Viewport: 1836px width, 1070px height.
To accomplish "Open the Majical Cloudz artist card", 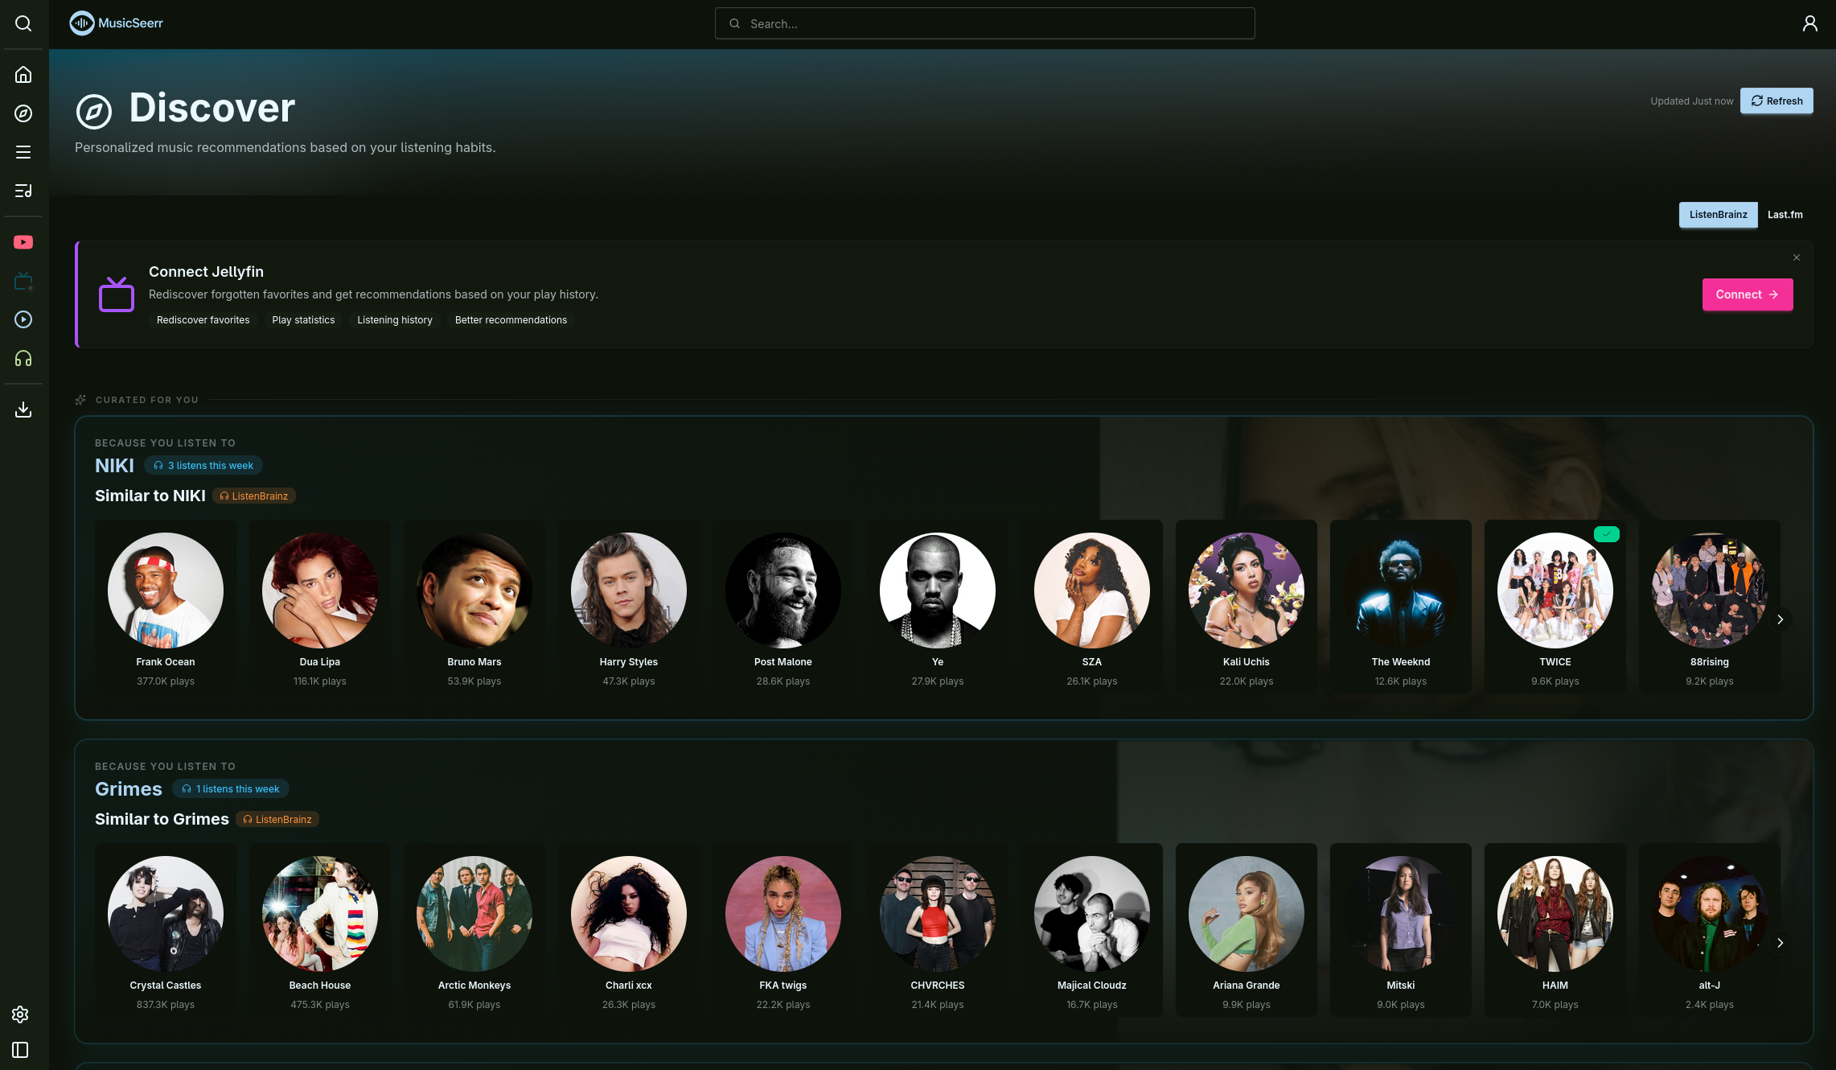I will [x=1092, y=930].
